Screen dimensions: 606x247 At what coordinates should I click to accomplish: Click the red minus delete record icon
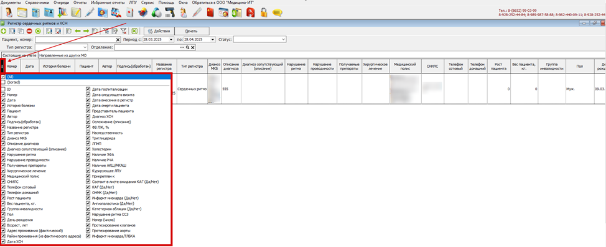29,31
